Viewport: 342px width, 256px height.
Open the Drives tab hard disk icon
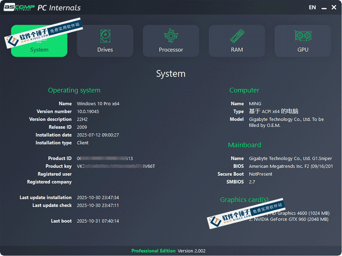tap(105, 36)
